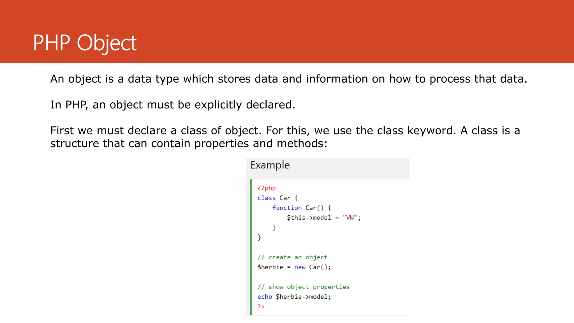Click the 'echo $herbie->model;' line
Viewport: 574px width, 323px height.
pos(294,297)
